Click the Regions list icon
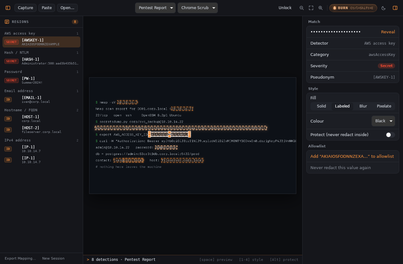This screenshot has height=264, width=403. pyautogui.click(x=7, y=22)
